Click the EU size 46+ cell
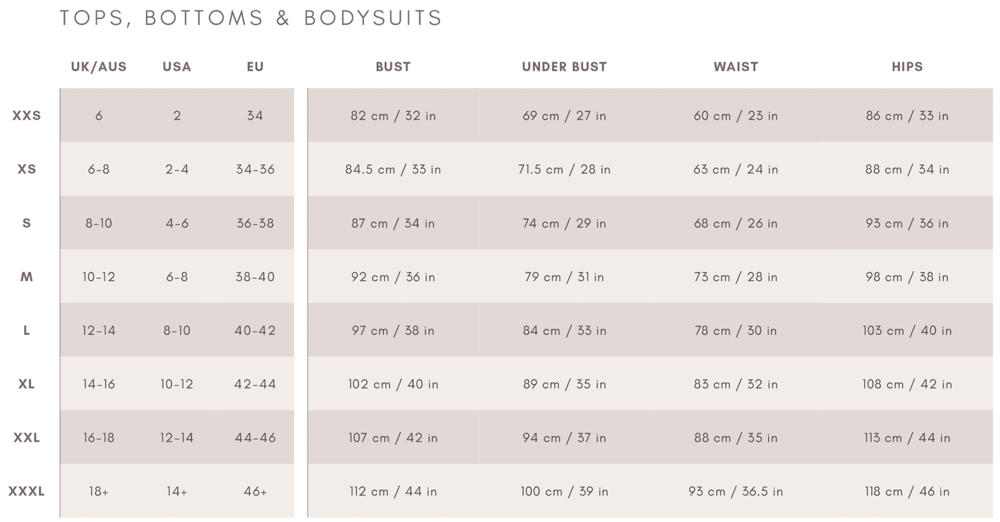This screenshot has width=1000, height=522. tap(255, 492)
